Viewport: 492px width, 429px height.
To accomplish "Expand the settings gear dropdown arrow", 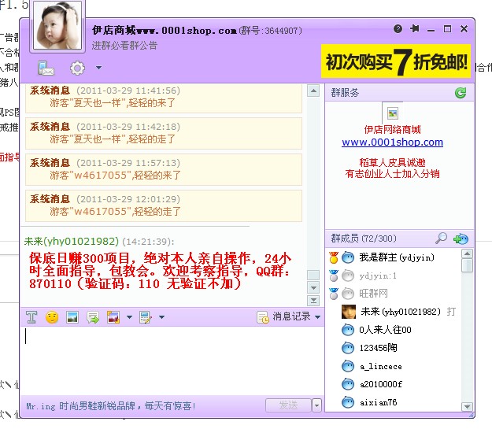I will pos(99,68).
